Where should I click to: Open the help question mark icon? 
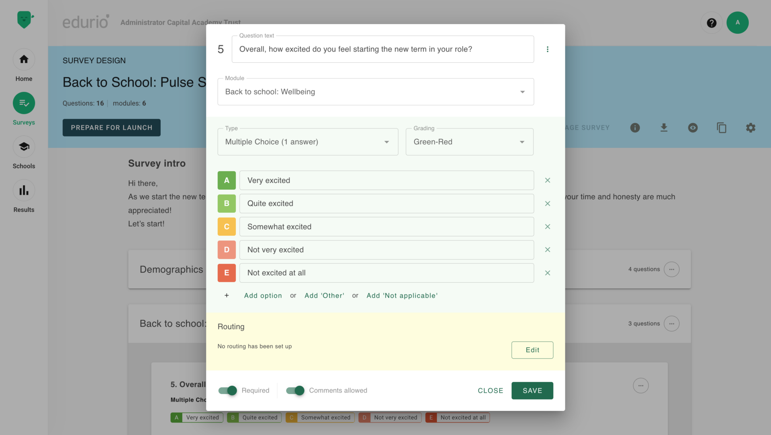(711, 23)
